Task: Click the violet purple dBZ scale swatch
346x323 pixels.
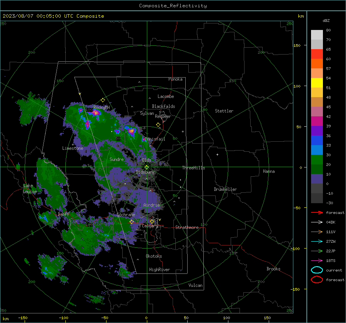Action: tap(317, 131)
